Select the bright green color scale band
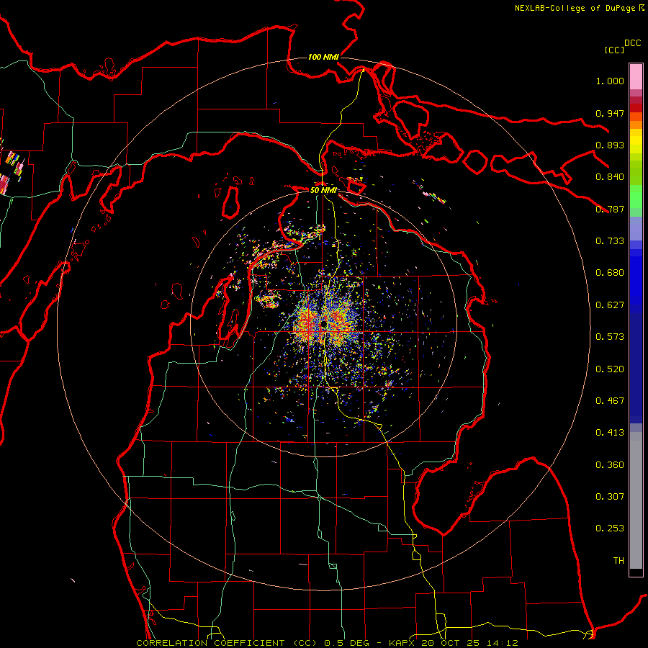 coord(636,197)
